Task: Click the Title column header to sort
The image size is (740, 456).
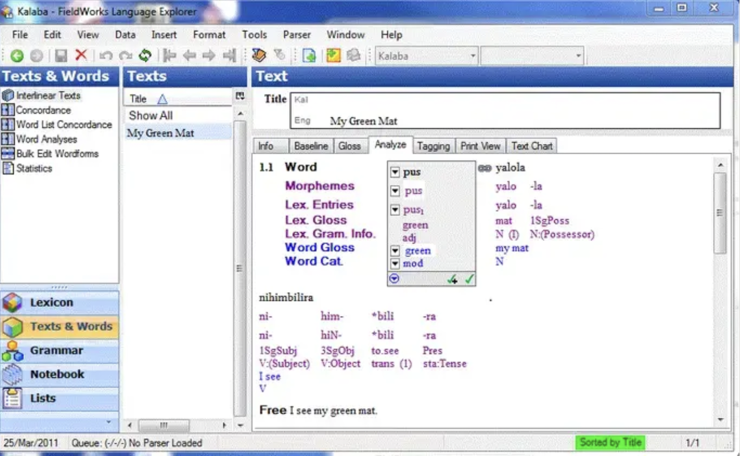Action: pos(139,99)
